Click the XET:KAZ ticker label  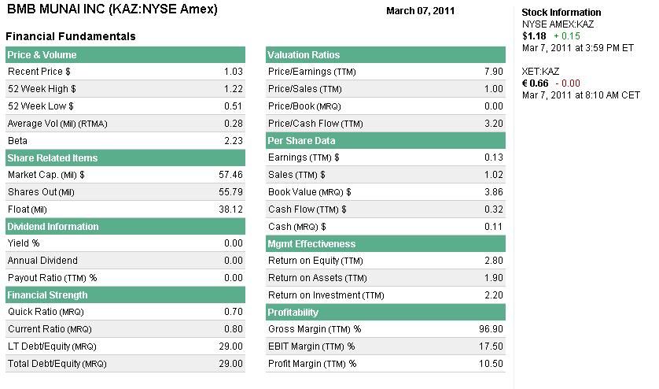pyautogui.click(x=540, y=72)
